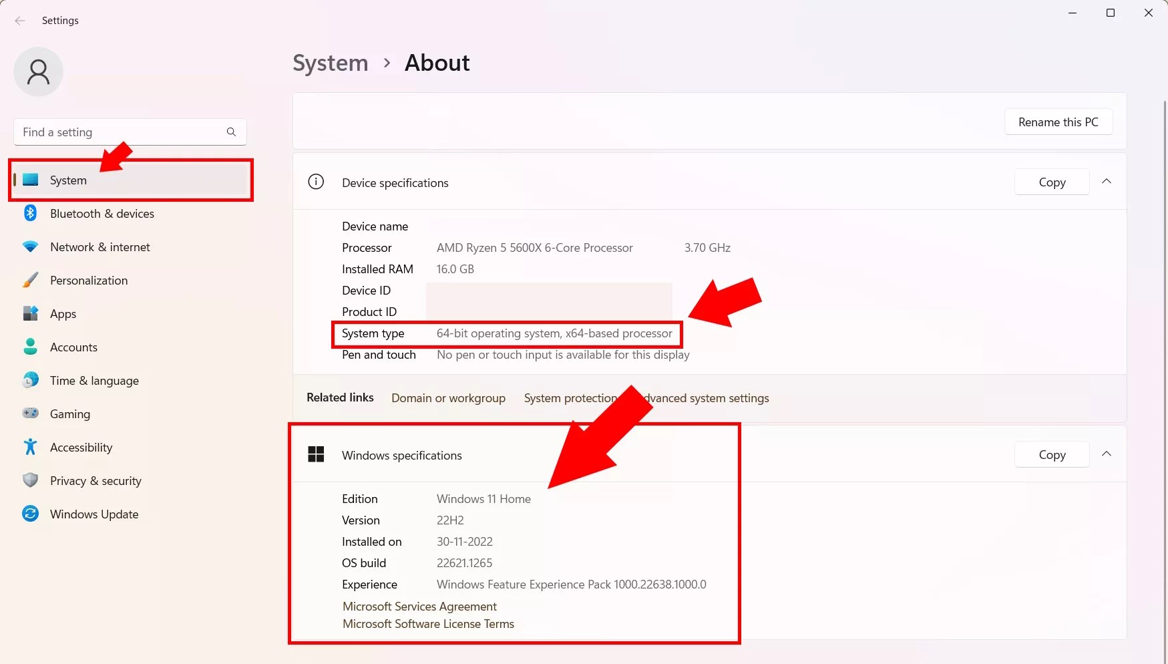Click the Find a setting search box
This screenshot has height=664, width=1168.
tap(130, 132)
